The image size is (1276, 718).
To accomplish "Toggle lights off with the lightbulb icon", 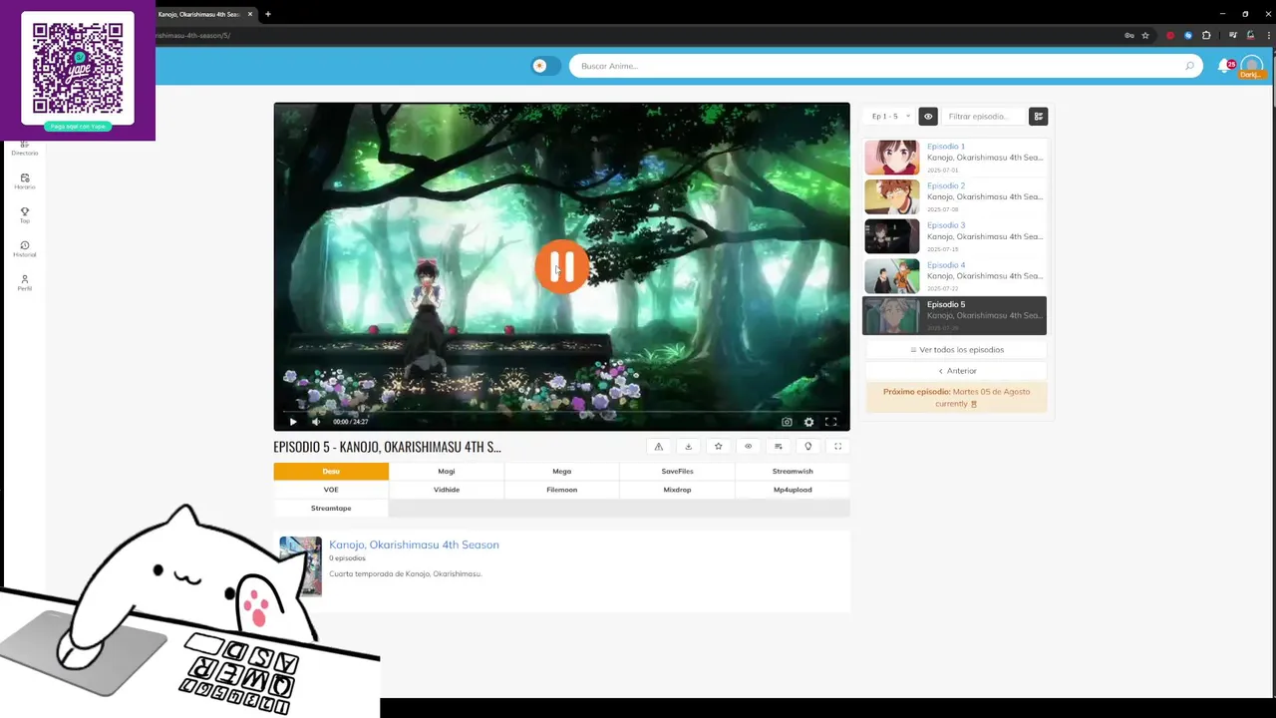I will (807, 447).
